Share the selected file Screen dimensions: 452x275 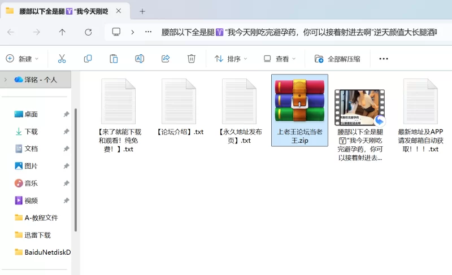(166, 59)
